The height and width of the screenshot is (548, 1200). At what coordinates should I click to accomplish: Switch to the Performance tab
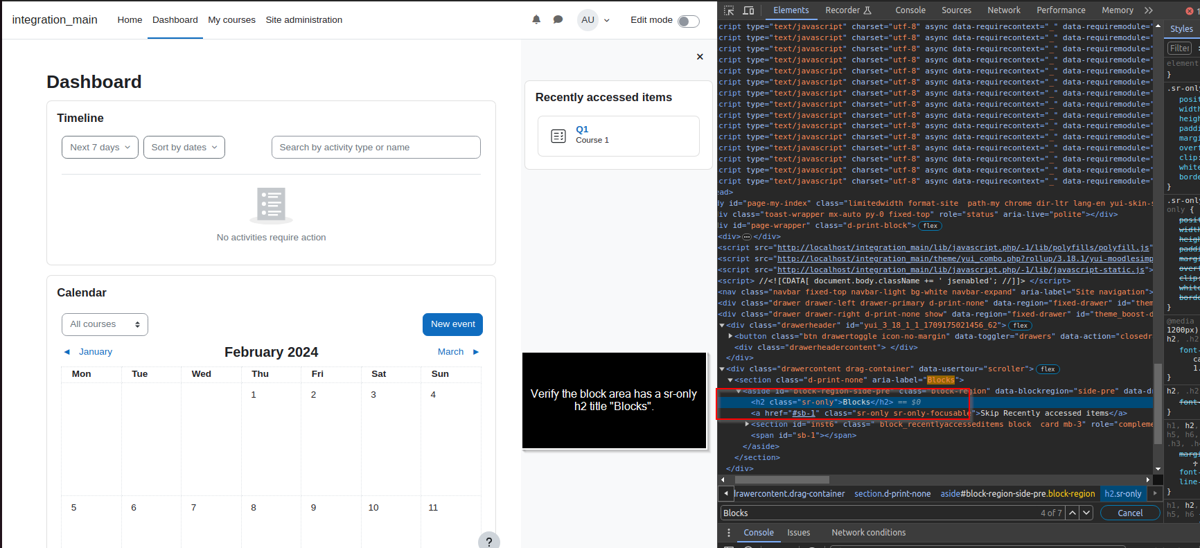(1061, 10)
